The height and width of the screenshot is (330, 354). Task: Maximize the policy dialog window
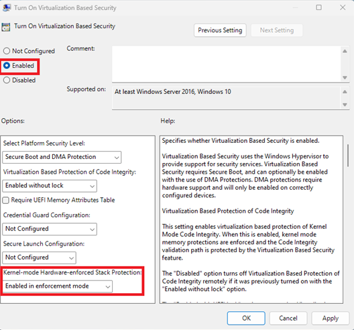tap(318, 7)
